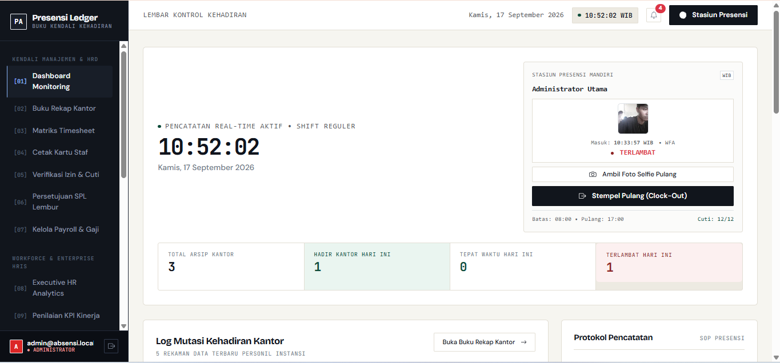
Task: Open the notification bell icon
Action: coord(654,15)
